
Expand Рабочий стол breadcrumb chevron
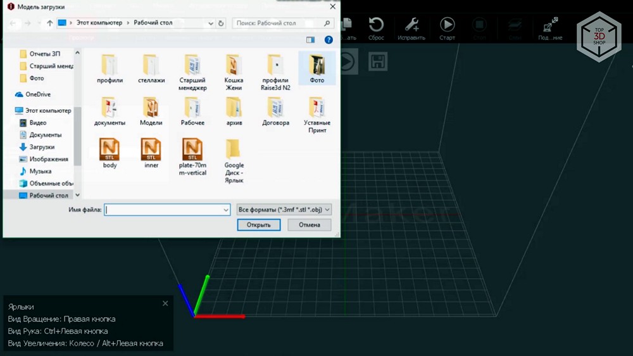pos(128,23)
